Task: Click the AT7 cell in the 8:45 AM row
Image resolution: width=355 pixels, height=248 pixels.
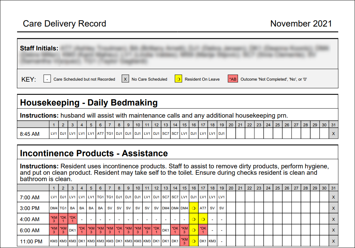Action: 100,133
